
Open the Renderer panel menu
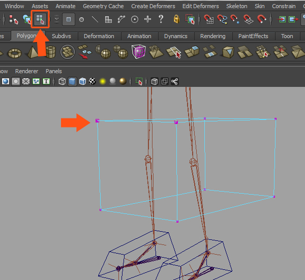coord(26,71)
